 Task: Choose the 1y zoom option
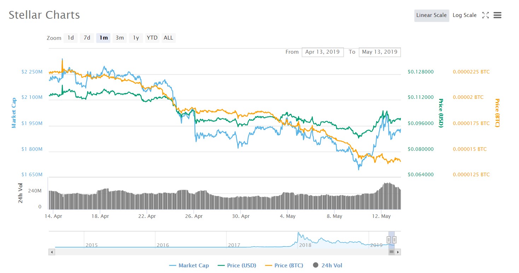(136, 38)
